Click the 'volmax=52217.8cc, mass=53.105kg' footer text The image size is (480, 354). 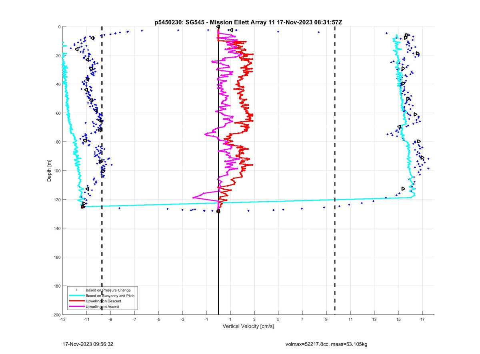click(326, 344)
